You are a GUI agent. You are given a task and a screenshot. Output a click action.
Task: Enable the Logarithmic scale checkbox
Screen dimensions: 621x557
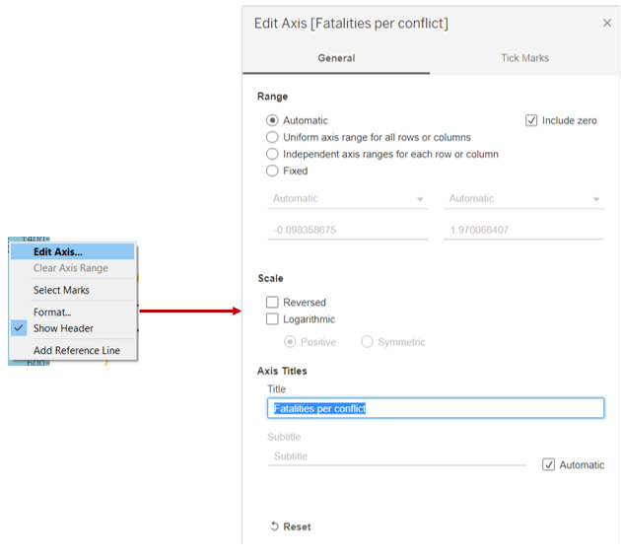[273, 319]
